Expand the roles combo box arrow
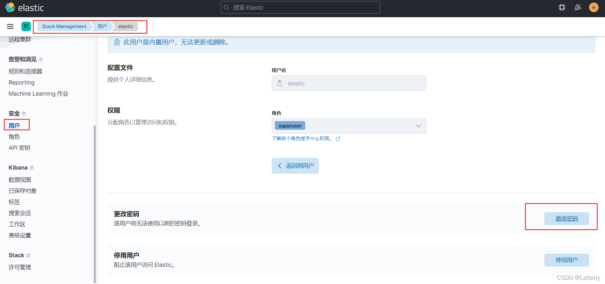 (418, 126)
